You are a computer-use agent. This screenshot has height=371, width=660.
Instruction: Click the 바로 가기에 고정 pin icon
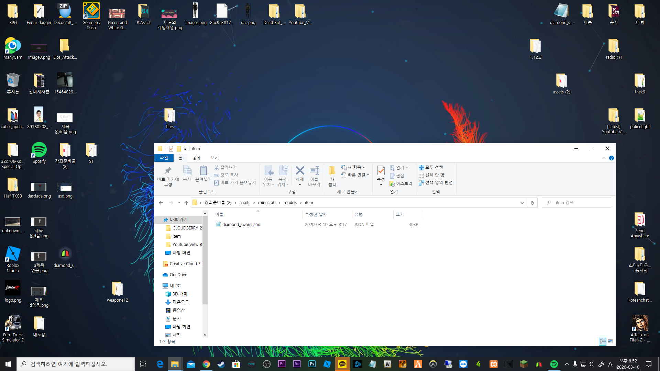(168, 171)
